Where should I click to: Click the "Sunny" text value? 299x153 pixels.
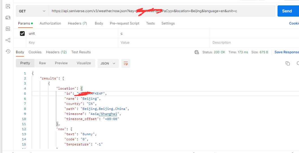pyautogui.click(x=88, y=134)
